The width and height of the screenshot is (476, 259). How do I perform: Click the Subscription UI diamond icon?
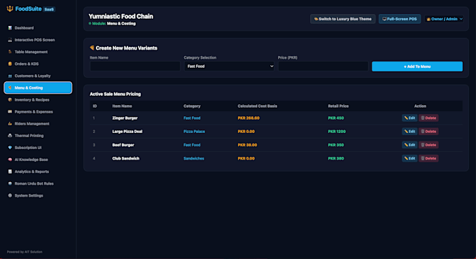[10, 148]
